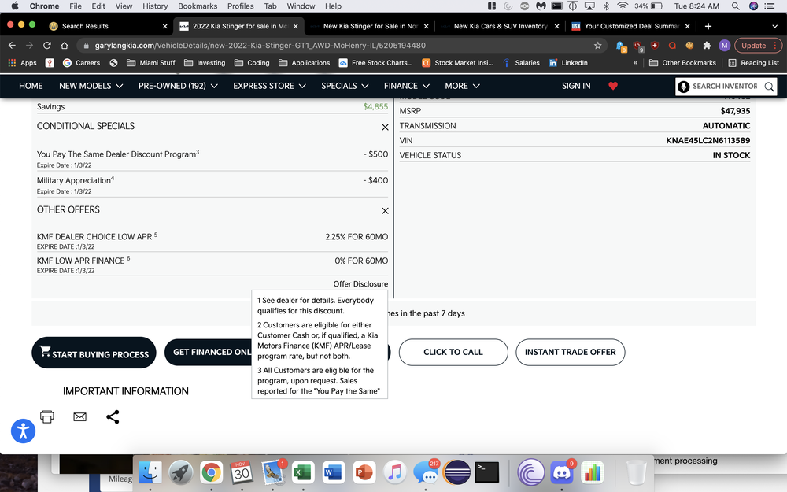Reload the page using the refresh icon
This screenshot has width=787, height=492.
(x=47, y=46)
